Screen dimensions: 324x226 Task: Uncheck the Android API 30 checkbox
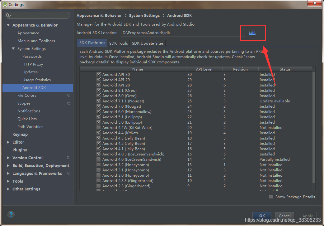[x=99, y=74]
